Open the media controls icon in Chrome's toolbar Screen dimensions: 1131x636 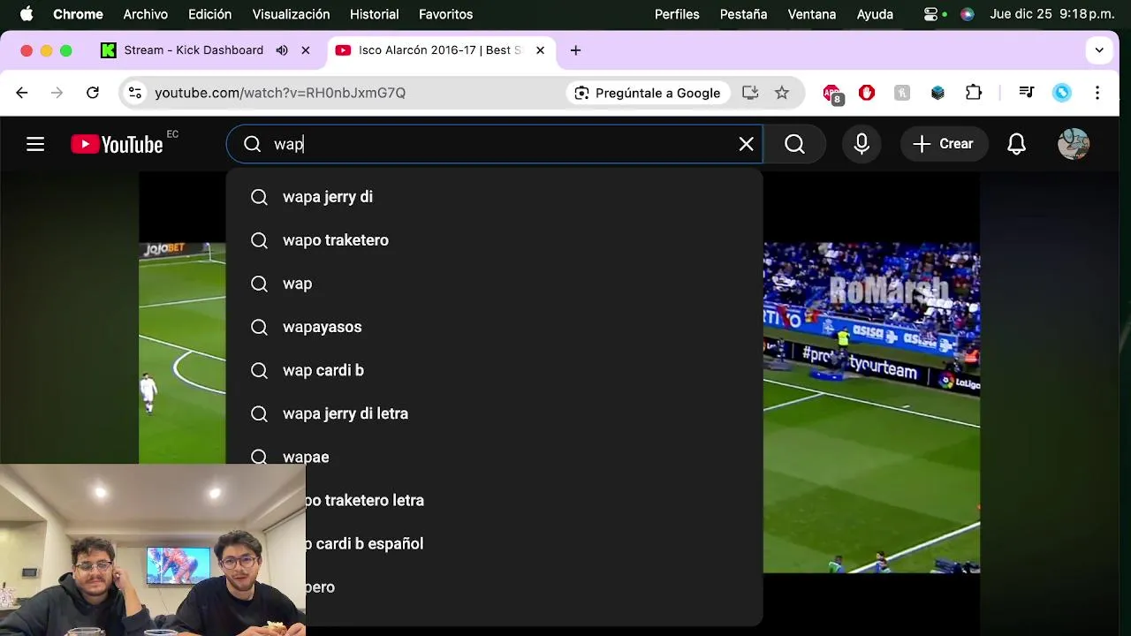click(1027, 93)
